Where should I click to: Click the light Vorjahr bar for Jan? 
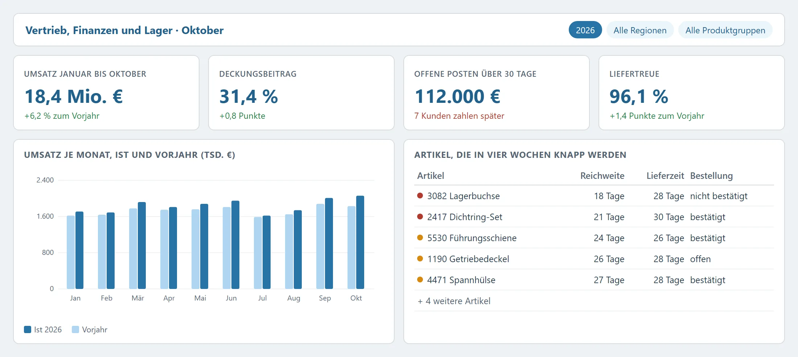click(x=71, y=252)
